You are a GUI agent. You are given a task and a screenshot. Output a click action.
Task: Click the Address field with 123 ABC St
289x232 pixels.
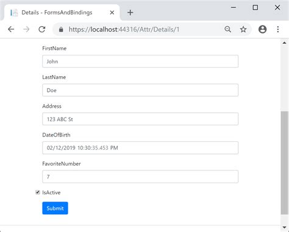(x=140, y=119)
